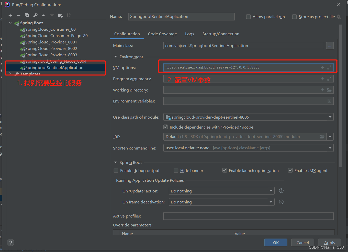Screen dimensions: 348x252
Task: Select SpringCloud_Provider_8002 configuration
Action: [x=51, y=49]
